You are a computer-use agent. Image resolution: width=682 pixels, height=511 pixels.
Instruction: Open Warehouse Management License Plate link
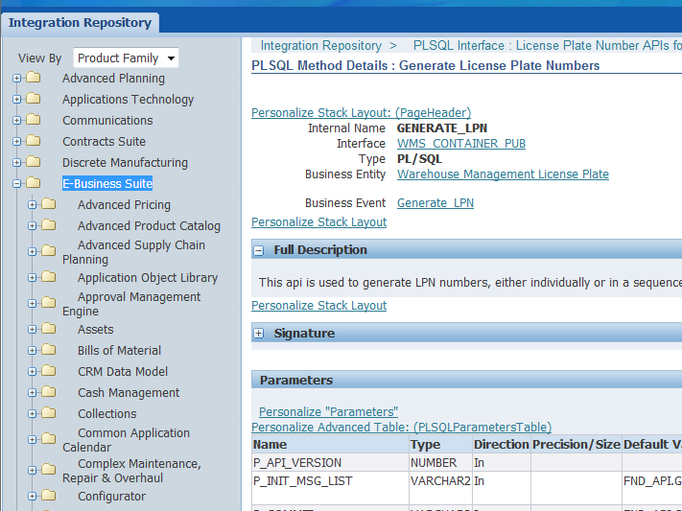coord(503,174)
